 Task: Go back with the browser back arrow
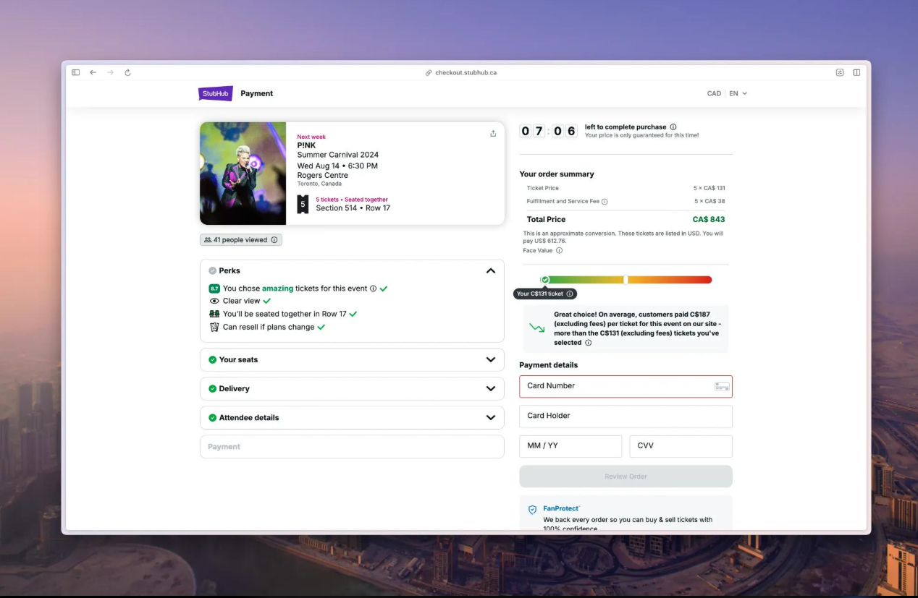click(93, 72)
